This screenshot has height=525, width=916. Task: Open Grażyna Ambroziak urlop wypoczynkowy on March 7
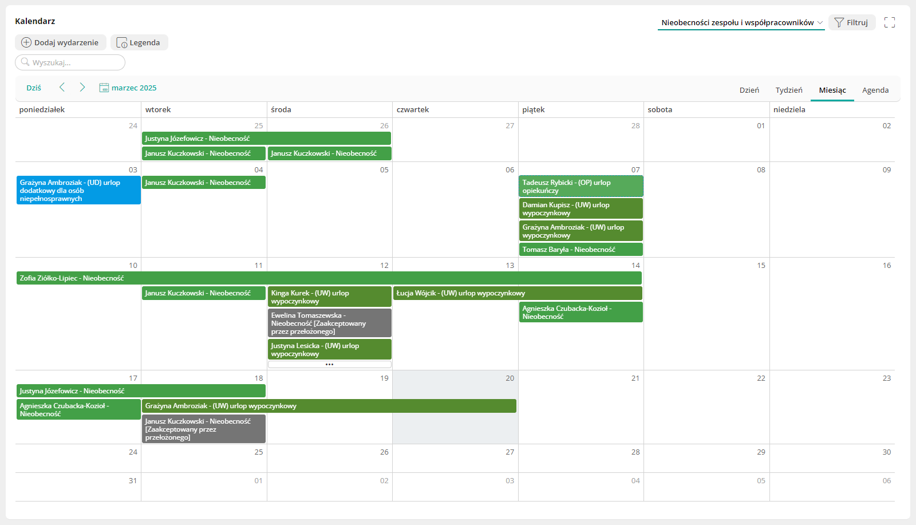pos(581,231)
